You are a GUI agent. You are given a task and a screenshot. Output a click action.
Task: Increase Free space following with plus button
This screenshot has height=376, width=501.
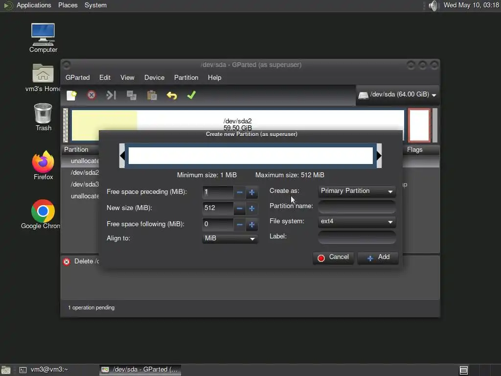252,225
